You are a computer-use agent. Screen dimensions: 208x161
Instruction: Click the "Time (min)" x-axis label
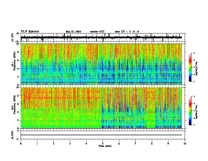point(105,146)
